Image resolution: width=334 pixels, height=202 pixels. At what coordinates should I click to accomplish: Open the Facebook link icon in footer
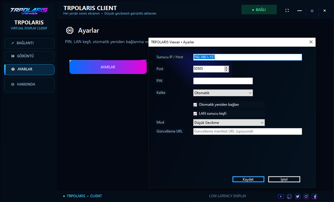(x=314, y=196)
